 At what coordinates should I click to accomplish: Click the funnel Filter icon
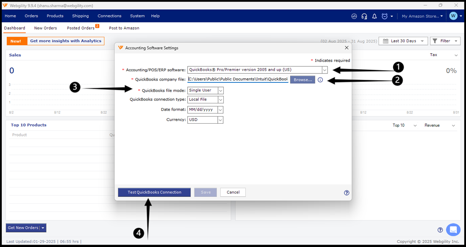point(435,41)
